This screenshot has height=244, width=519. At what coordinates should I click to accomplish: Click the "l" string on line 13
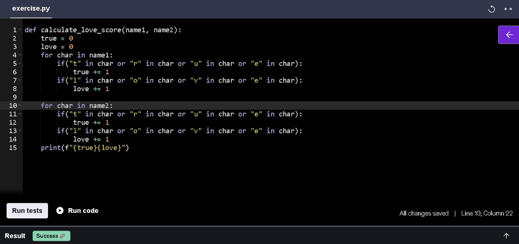click(75, 131)
